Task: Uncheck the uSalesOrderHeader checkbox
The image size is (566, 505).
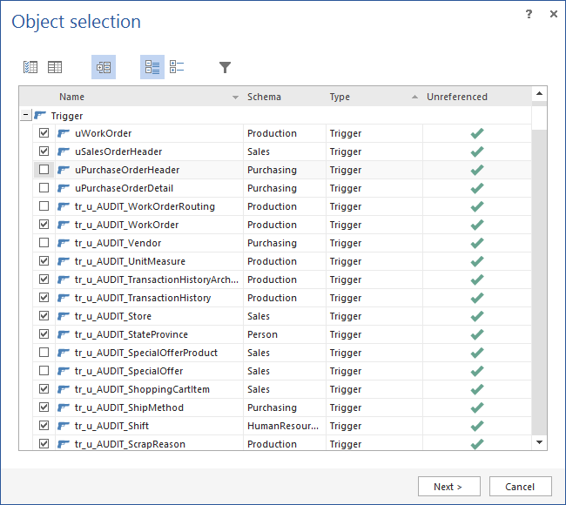Action: coord(44,151)
